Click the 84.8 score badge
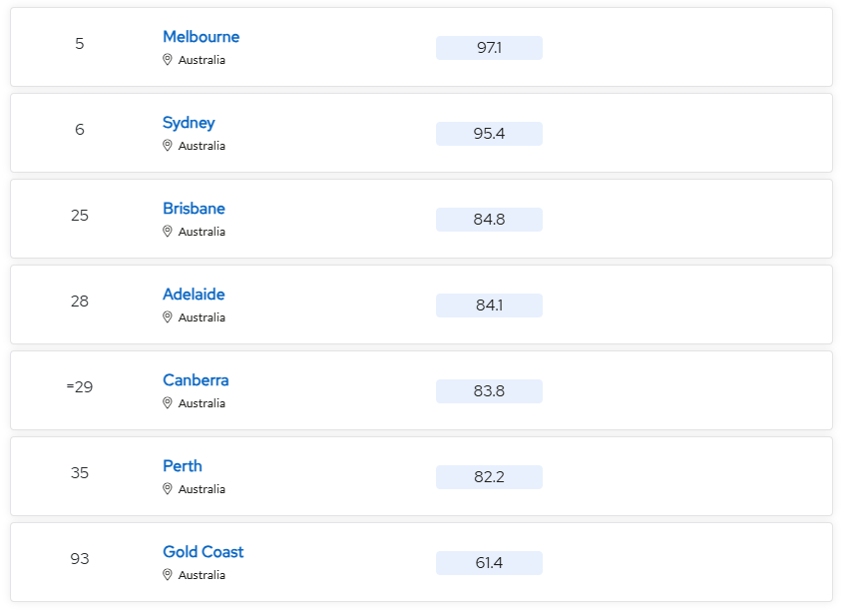Image resolution: width=842 pixels, height=613 pixels. tap(489, 220)
